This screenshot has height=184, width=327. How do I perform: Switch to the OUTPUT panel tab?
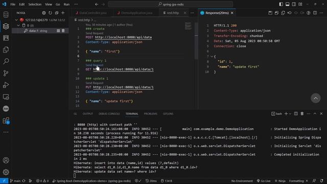coord(87,113)
